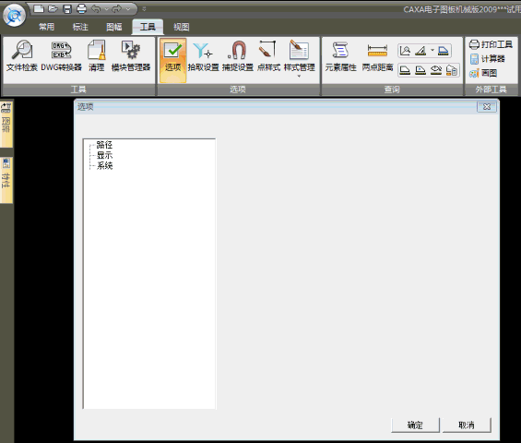Open the 模块管理器 module manager
Screen dimensions: 521x443
pyautogui.click(x=131, y=56)
